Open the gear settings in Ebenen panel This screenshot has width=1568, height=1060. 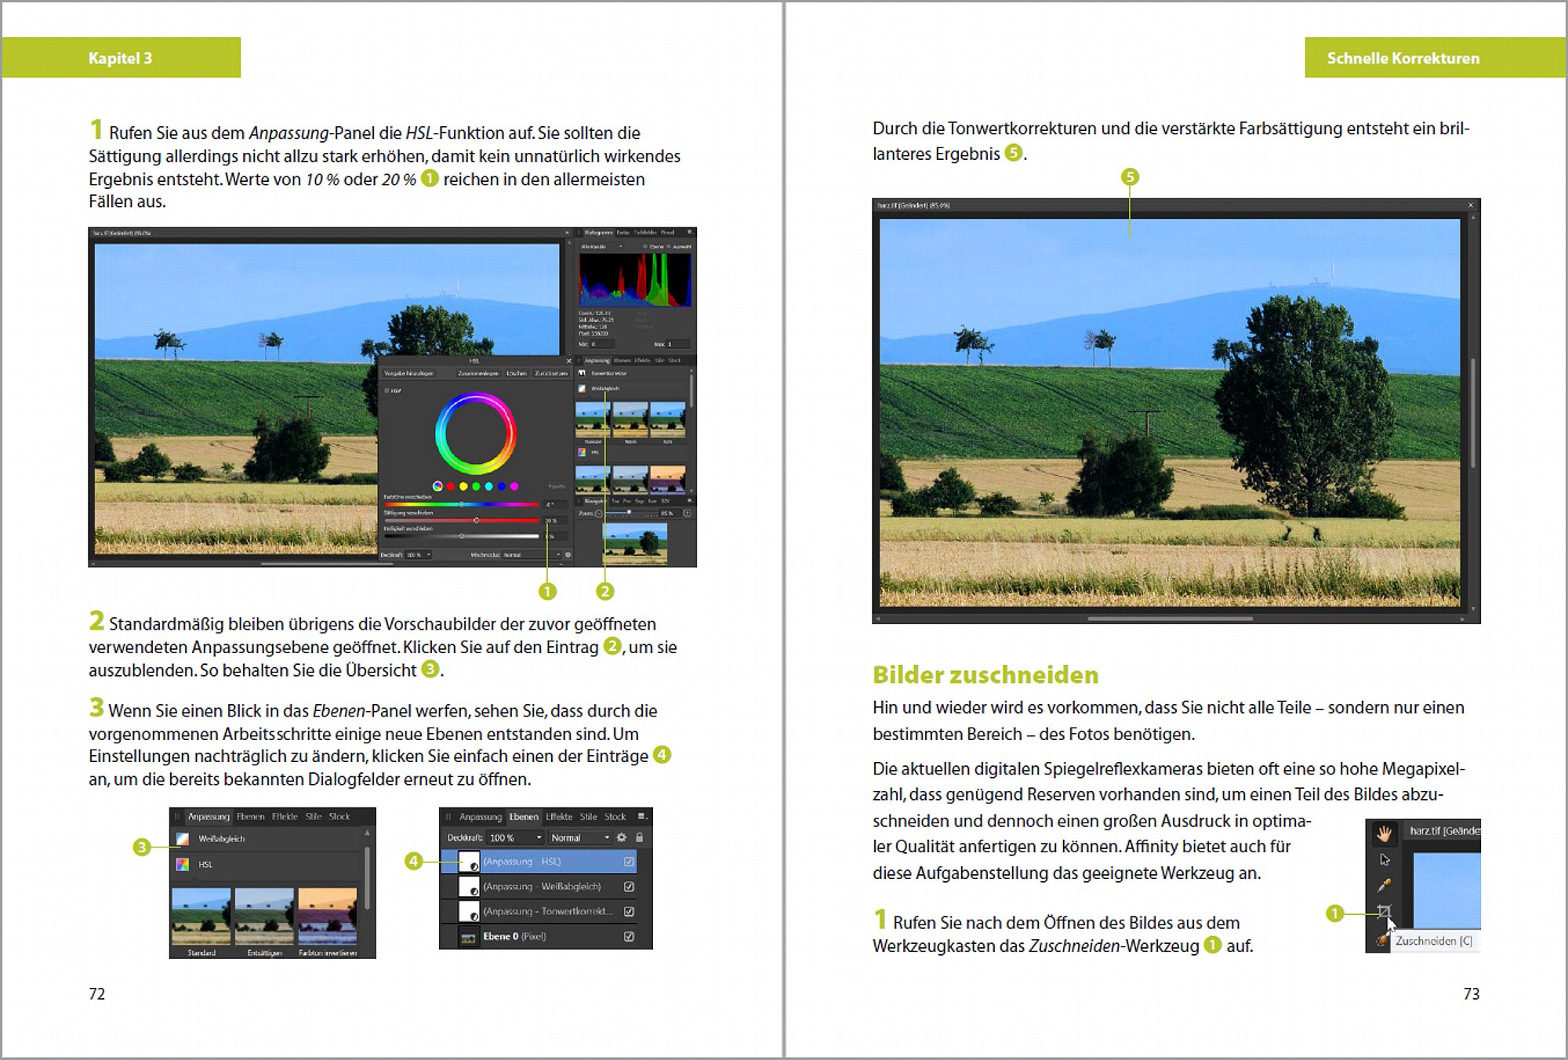(x=622, y=837)
